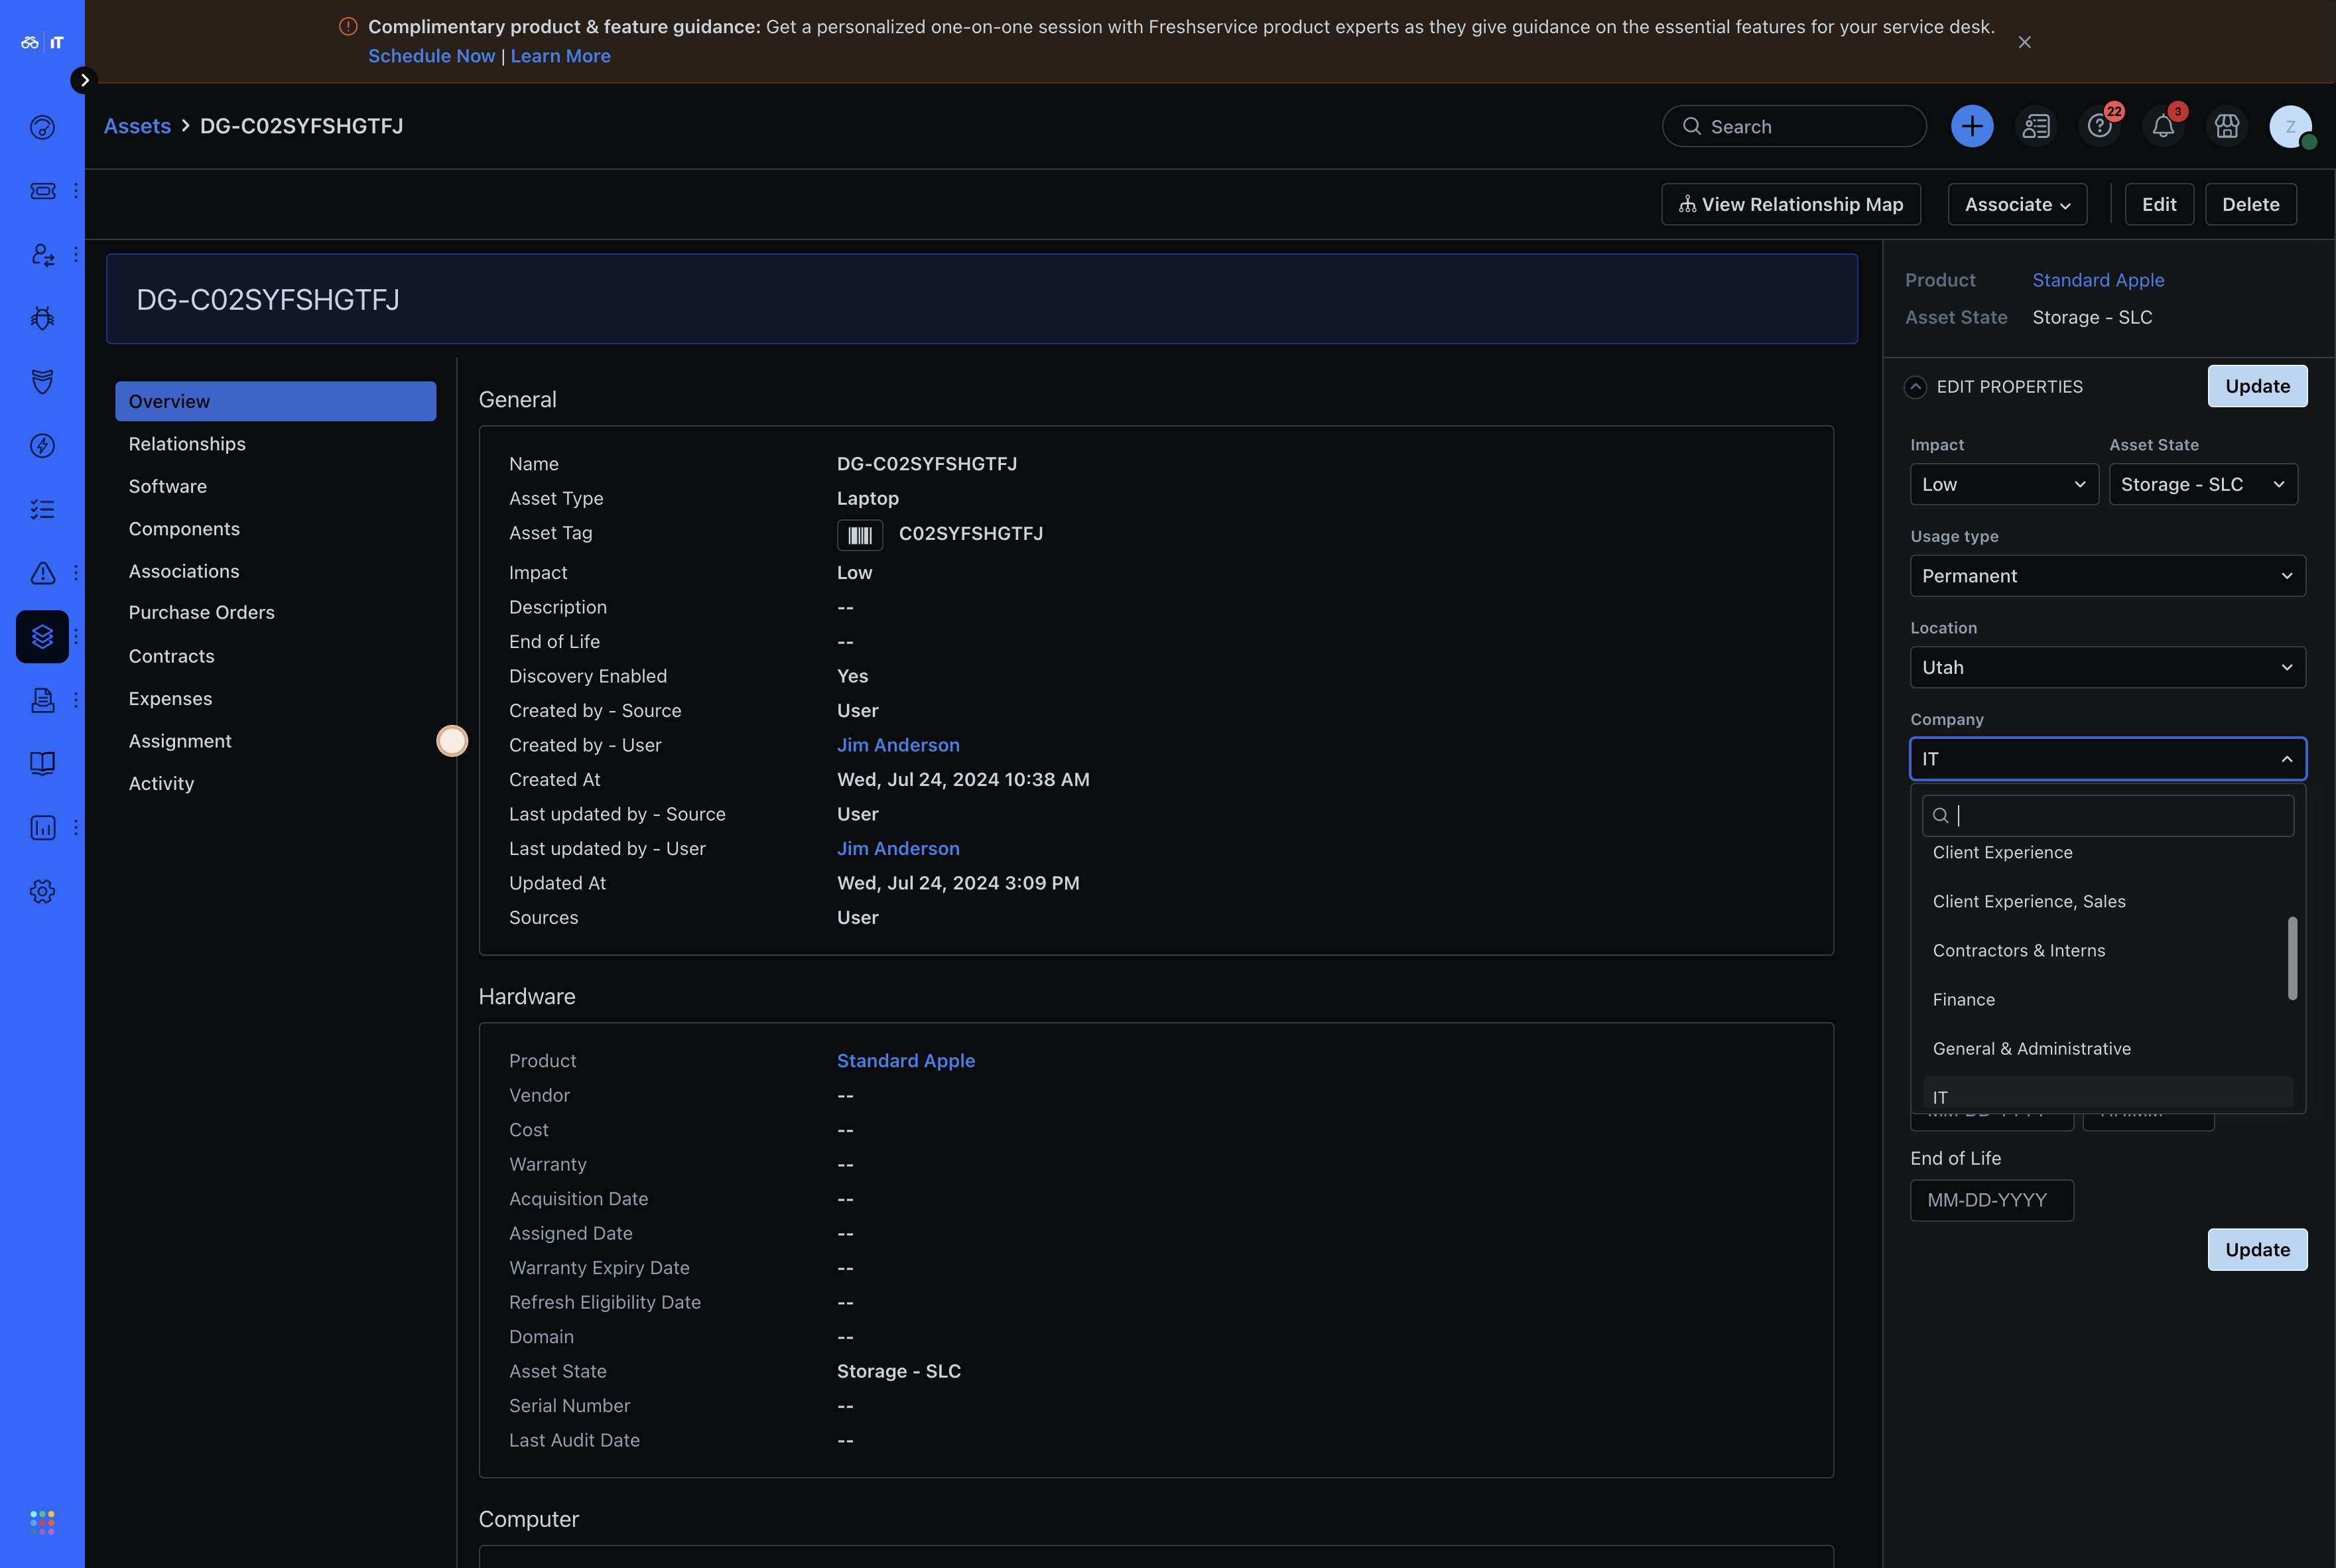Open the Location dropdown showing Utah

2108,667
